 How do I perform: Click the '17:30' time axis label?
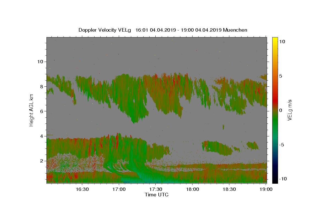[x=156, y=189]
